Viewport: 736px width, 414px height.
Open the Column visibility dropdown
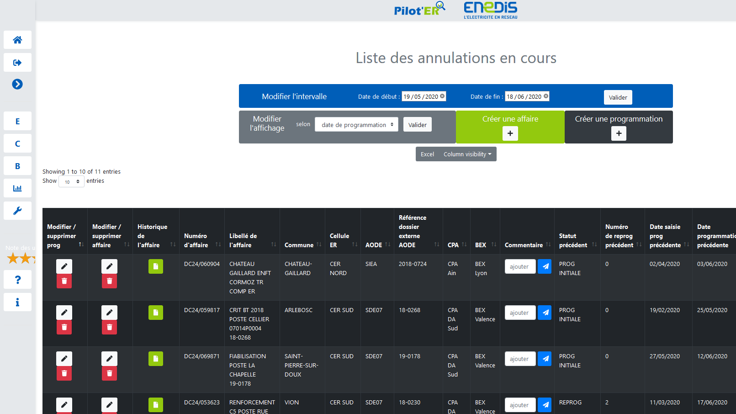(x=467, y=154)
